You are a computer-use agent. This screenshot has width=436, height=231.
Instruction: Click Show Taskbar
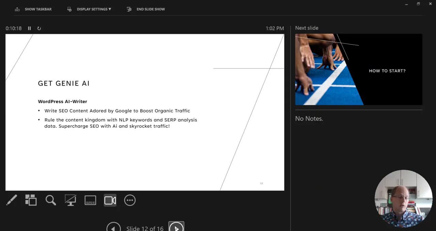(33, 9)
